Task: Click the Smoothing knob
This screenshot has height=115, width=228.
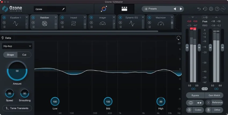Action: point(25,93)
